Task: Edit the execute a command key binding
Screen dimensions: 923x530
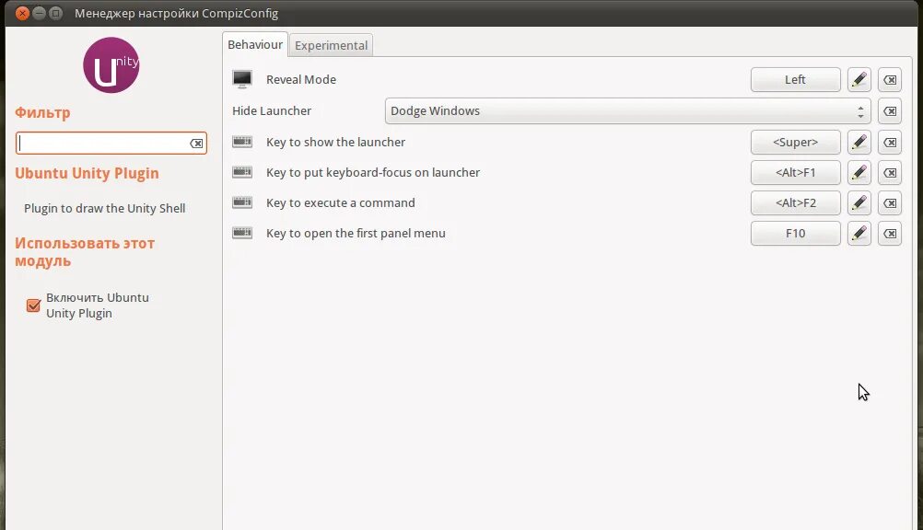Action: coord(859,203)
